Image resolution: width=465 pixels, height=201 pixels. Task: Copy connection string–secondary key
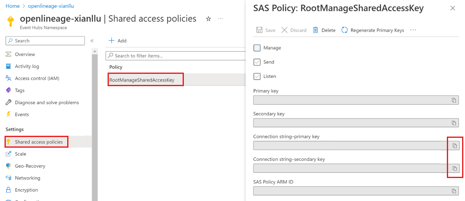(455, 169)
